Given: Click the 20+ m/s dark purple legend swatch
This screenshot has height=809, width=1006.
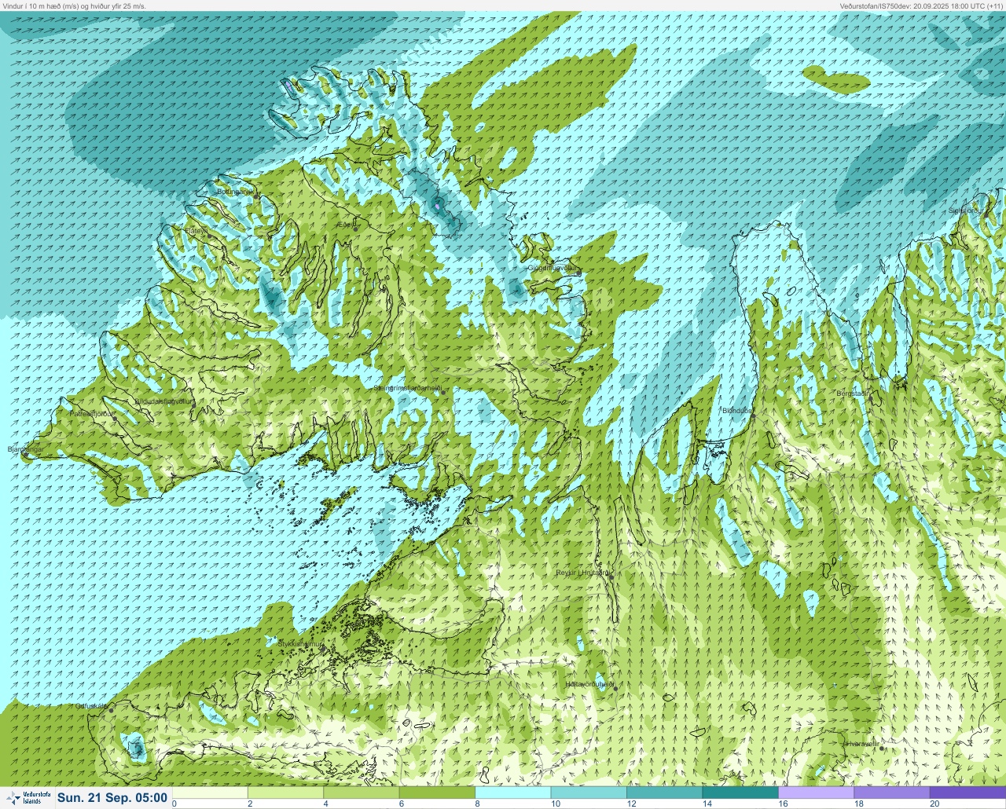Looking at the screenshot, I should point(967,793).
